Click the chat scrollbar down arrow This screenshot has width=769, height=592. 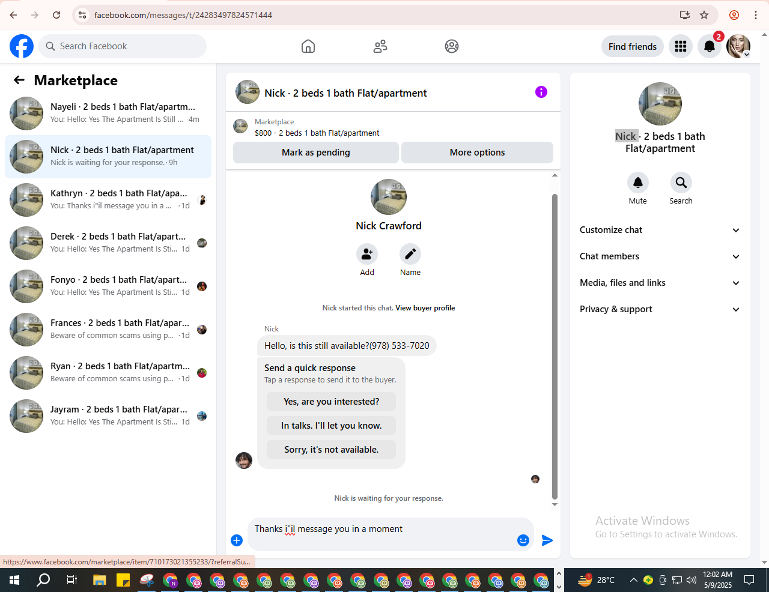pyautogui.click(x=555, y=505)
